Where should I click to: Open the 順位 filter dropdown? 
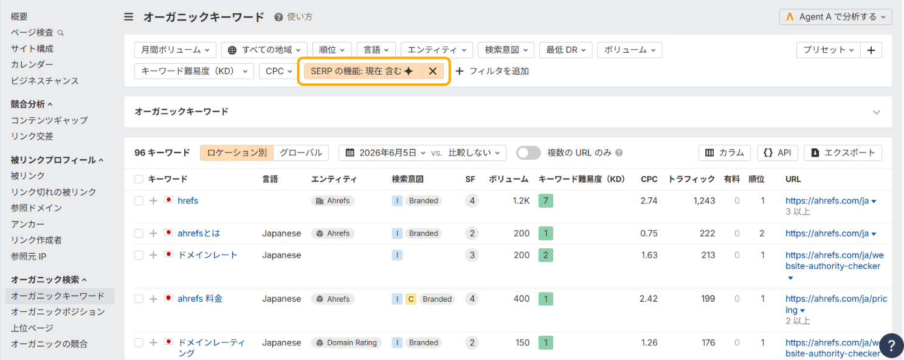coord(332,50)
